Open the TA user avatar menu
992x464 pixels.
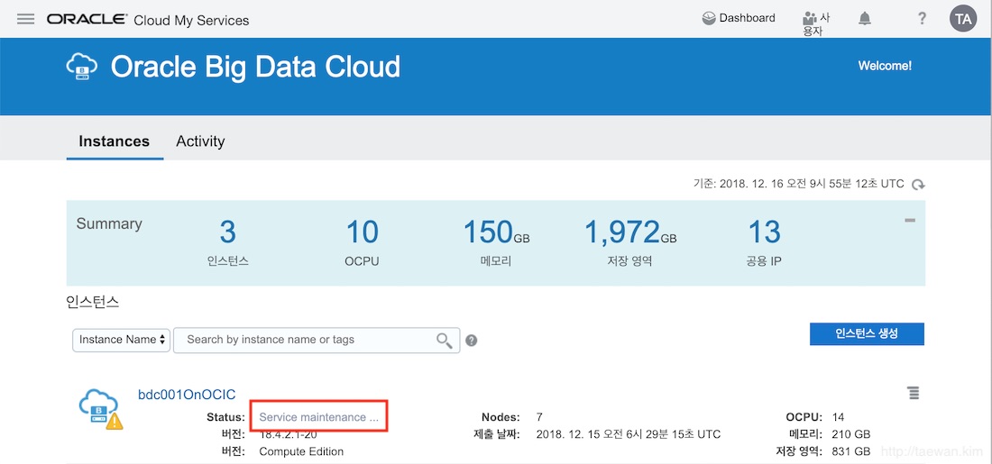[963, 19]
